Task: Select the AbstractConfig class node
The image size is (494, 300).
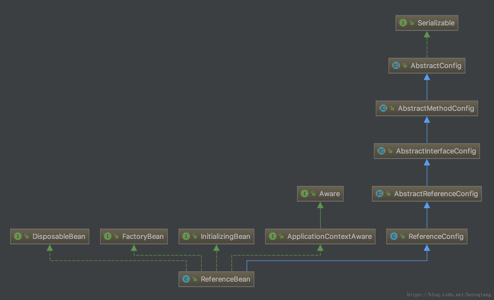Action: (427, 66)
